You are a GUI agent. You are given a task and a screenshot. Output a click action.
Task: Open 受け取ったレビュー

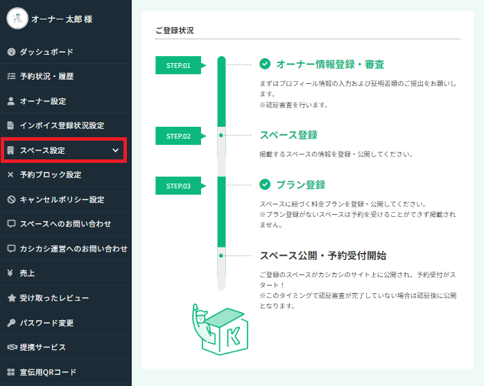click(x=66, y=298)
